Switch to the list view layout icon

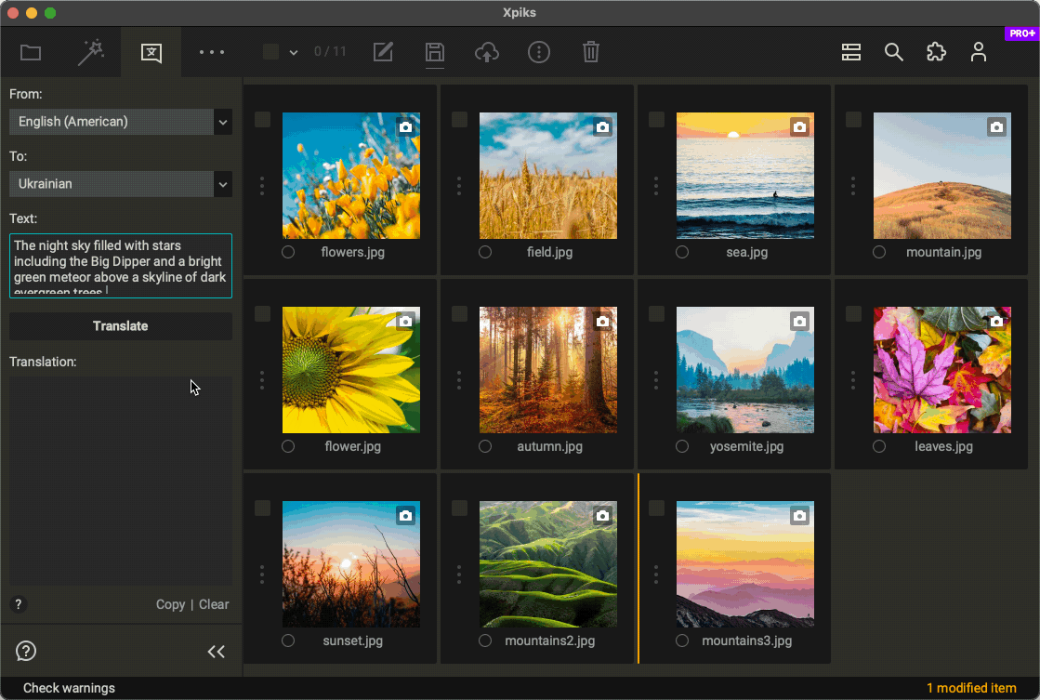pyautogui.click(x=851, y=52)
